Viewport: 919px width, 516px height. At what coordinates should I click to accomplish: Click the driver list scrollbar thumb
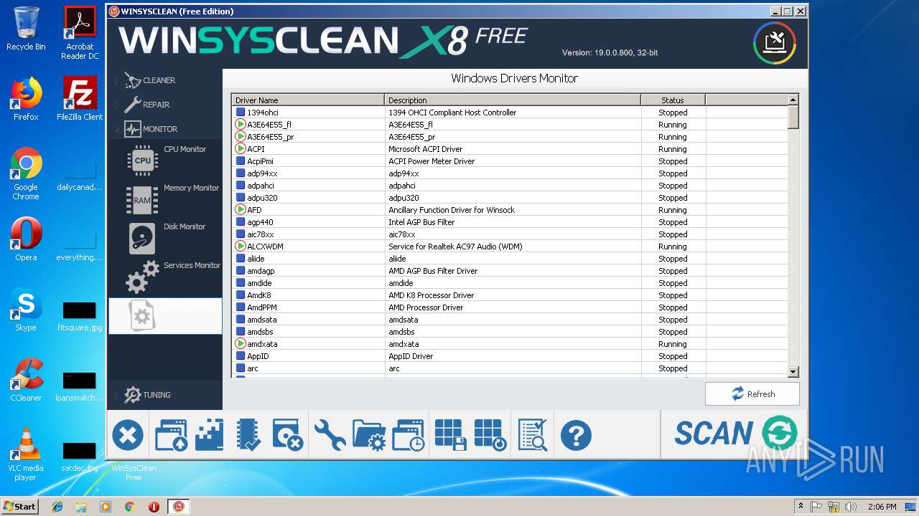click(793, 117)
